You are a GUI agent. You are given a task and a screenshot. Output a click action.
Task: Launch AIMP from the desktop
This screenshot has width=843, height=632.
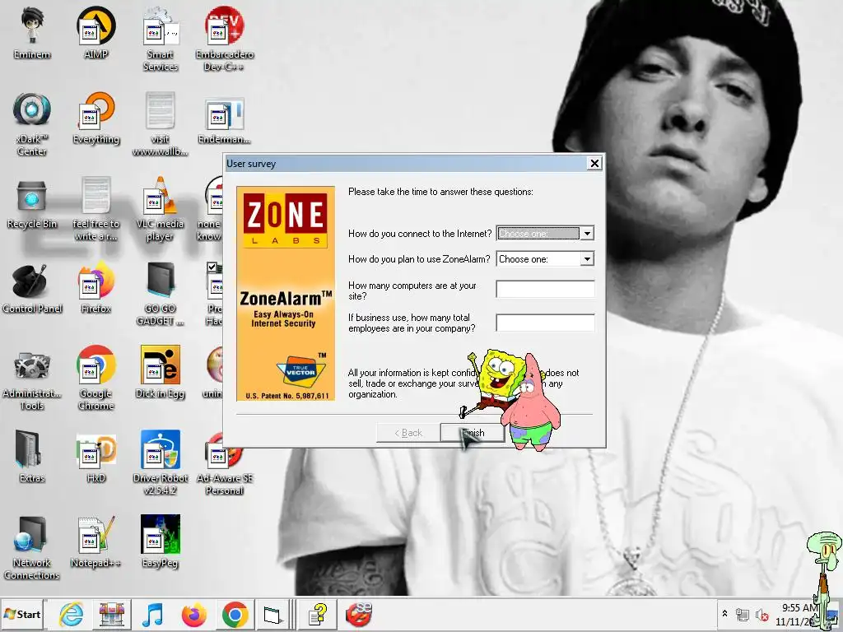click(x=95, y=32)
